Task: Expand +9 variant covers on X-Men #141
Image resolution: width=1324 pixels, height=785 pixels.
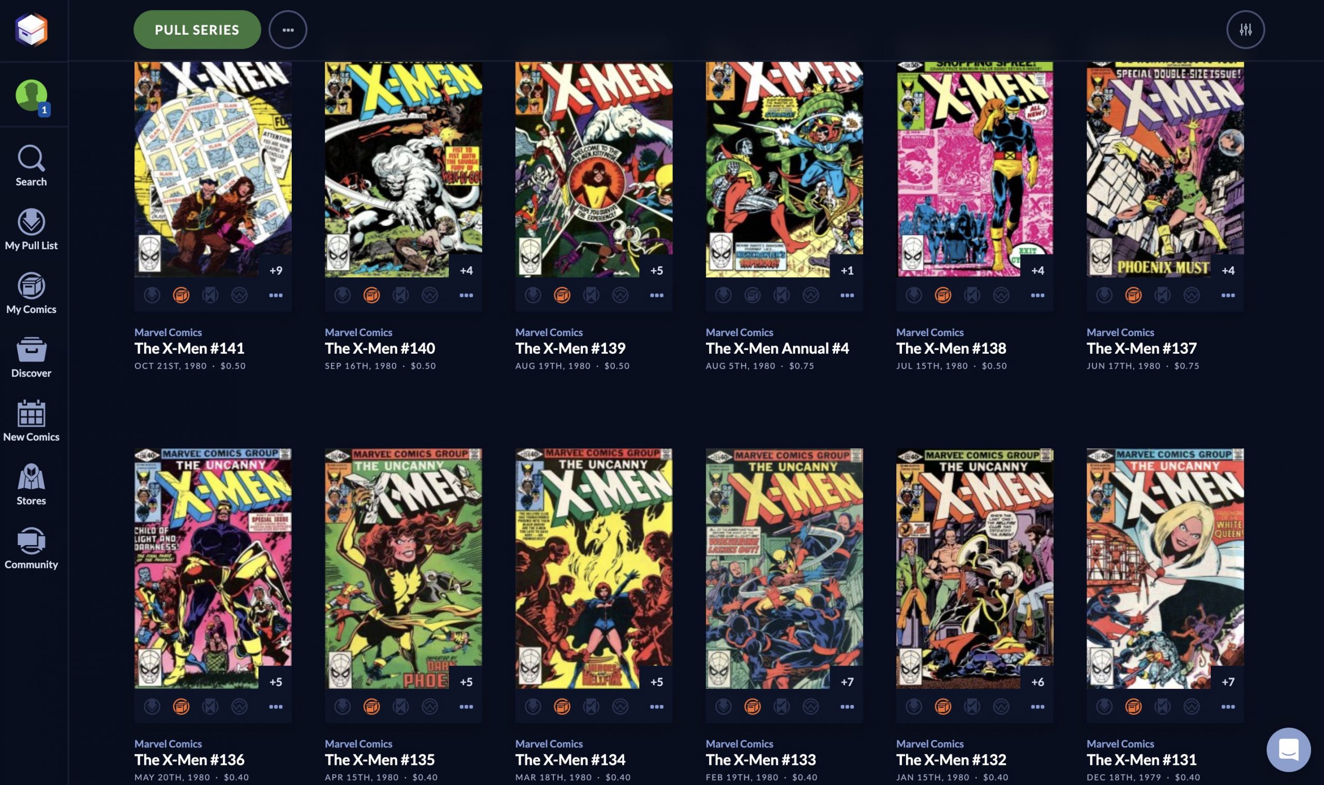Action: [276, 270]
